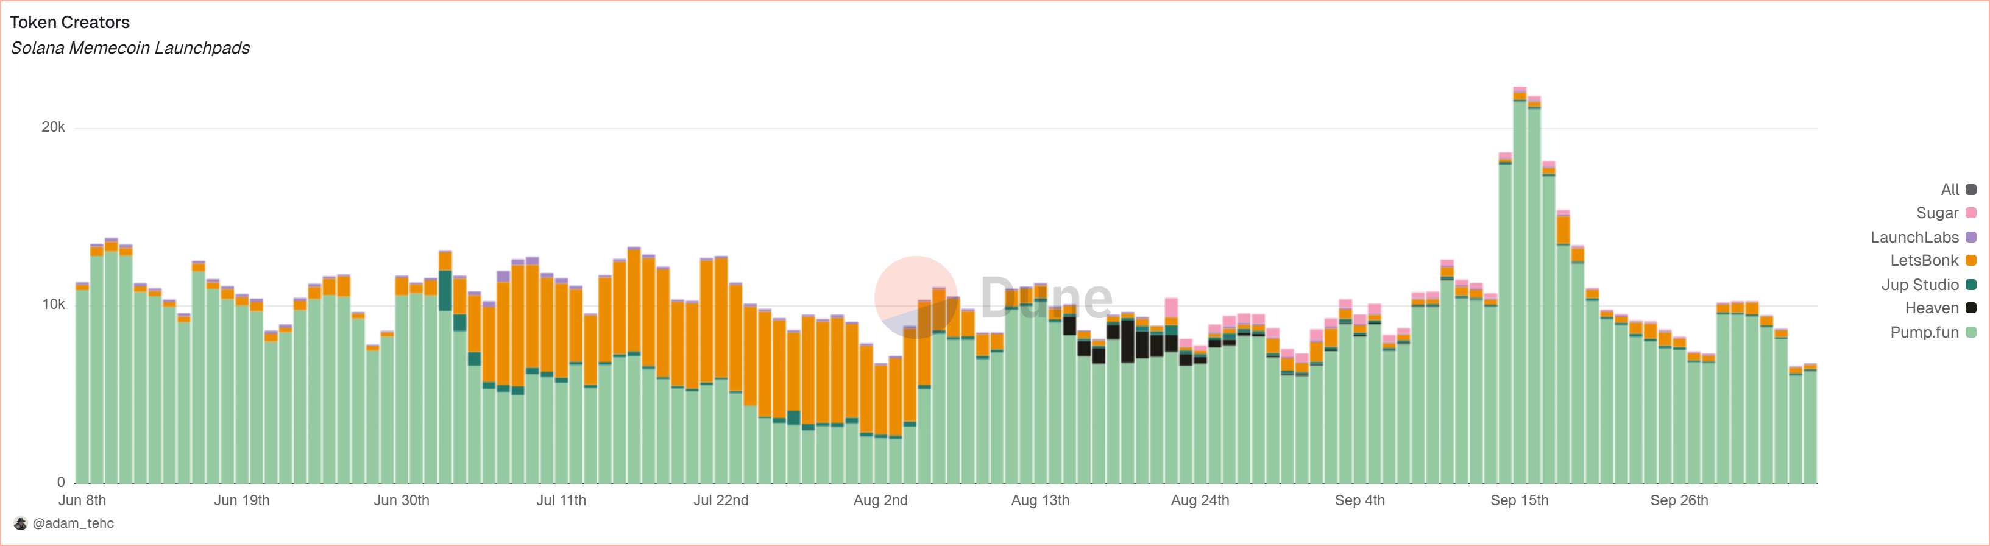Click the pink Sugar legend dot

(1971, 213)
